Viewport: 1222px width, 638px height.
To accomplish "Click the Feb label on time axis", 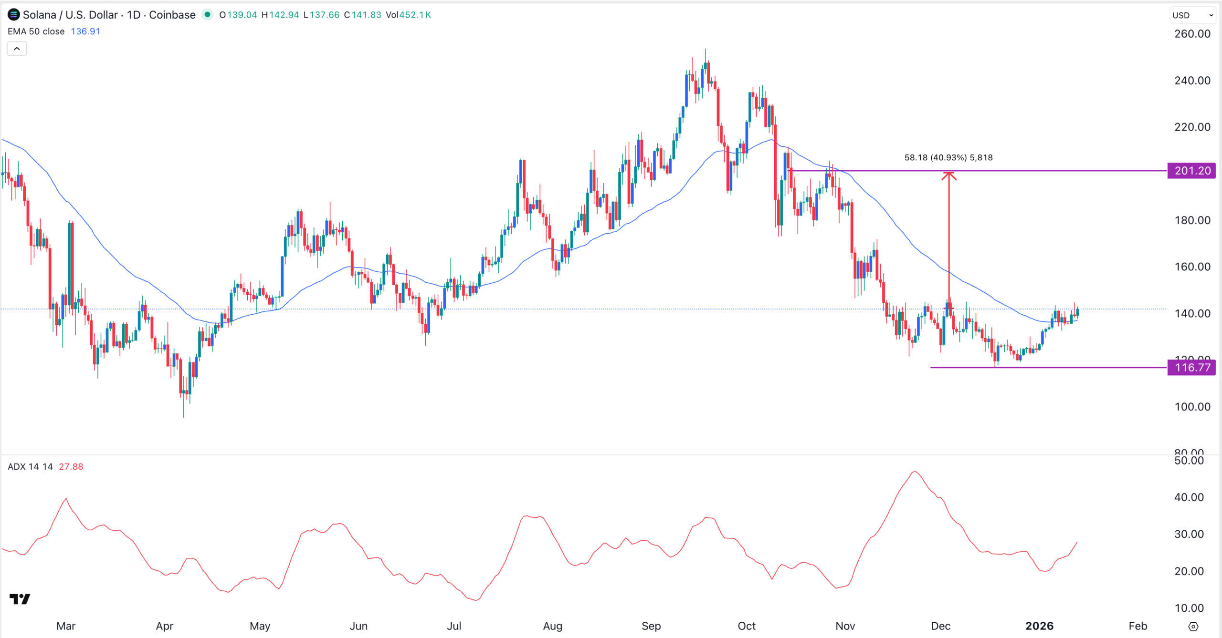I will pos(1138,626).
